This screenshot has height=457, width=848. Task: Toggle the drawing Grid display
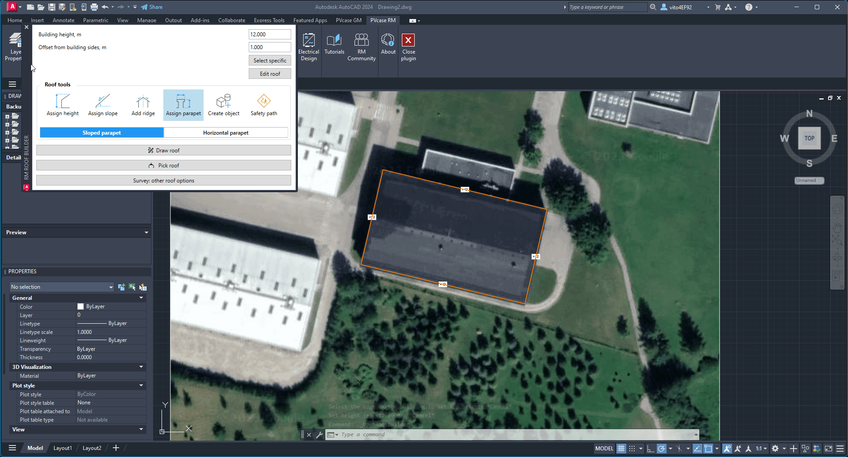(621, 449)
